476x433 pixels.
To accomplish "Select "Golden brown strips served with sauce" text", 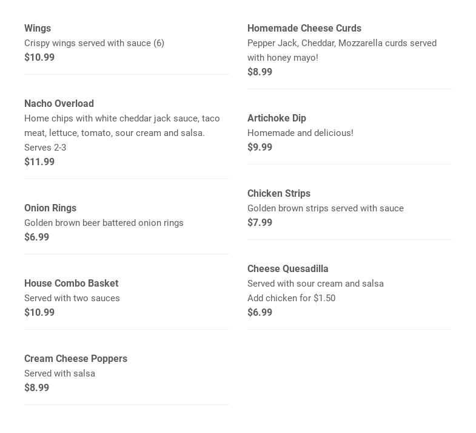I will click(x=325, y=208).
